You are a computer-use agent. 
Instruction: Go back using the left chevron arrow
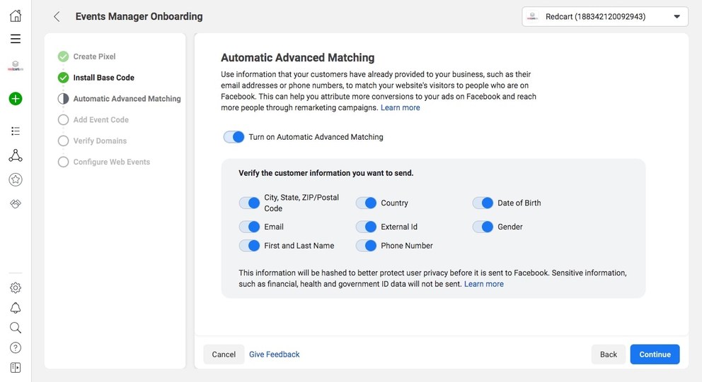[x=57, y=16]
